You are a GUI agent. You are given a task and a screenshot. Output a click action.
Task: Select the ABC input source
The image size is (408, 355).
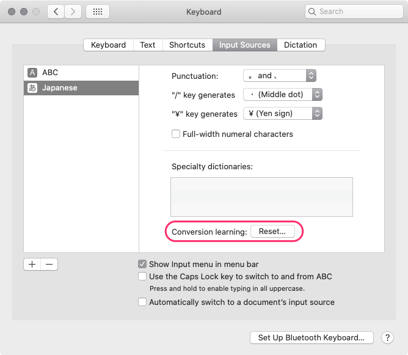pyautogui.click(x=81, y=73)
